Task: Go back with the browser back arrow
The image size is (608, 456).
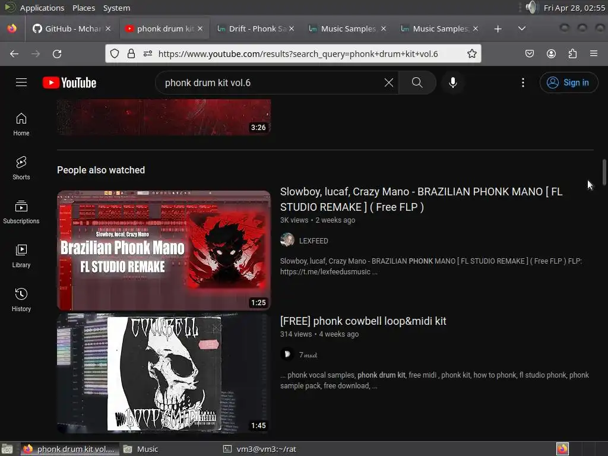Action: click(14, 54)
